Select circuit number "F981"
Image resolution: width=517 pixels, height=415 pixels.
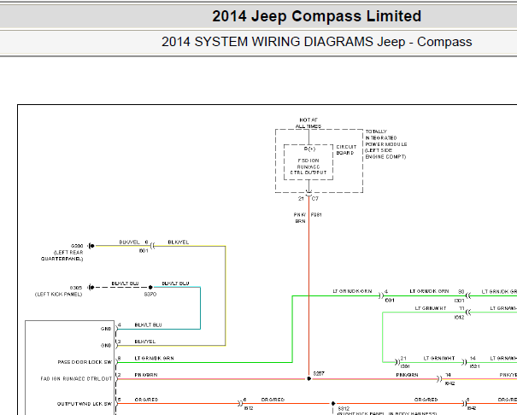point(316,214)
